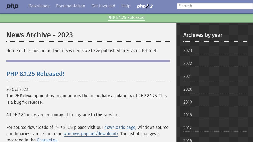Viewport: 253px width, 142px height.
Task: Follow the downloads page link
Action: (120, 128)
